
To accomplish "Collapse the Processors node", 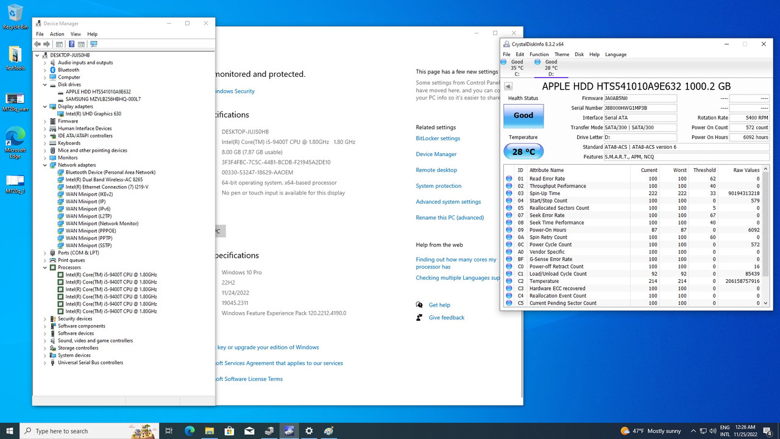I will [45, 268].
